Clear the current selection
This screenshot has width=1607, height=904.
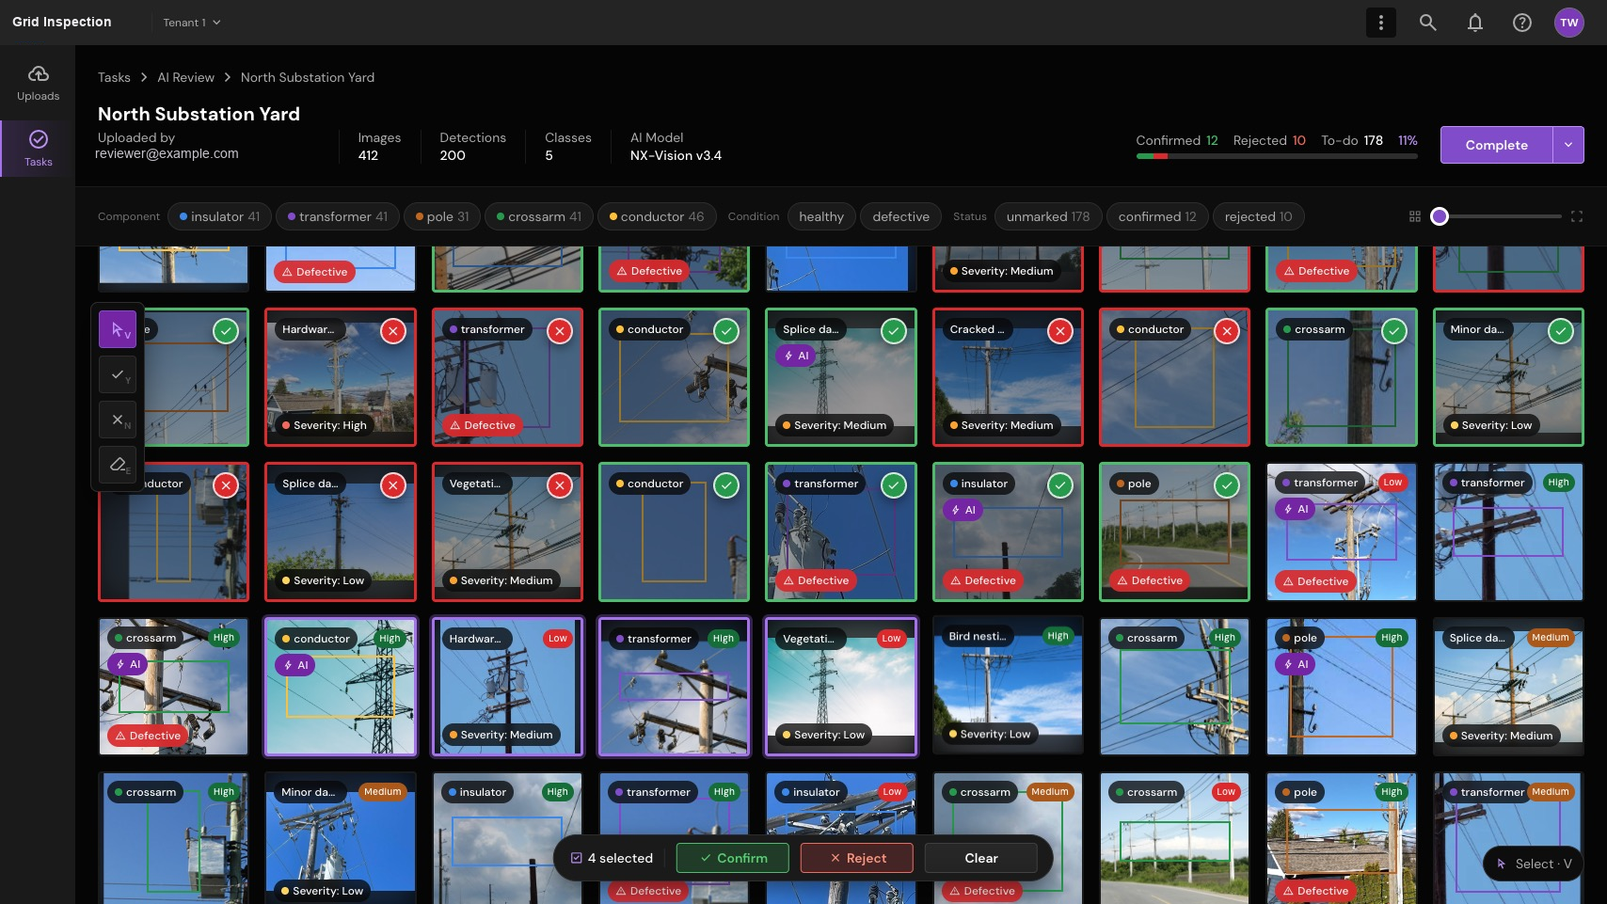[x=981, y=858]
